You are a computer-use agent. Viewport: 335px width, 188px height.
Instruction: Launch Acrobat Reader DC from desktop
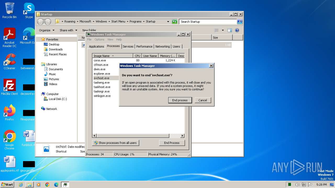(x=9, y=37)
